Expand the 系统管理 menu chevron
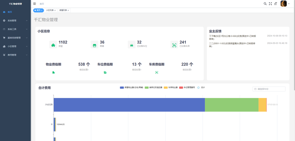The width and height of the screenshot is (295, 141). click(x=27, y=21)
